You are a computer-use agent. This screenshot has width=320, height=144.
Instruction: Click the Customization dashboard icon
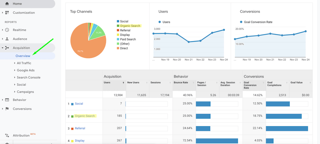[x=7, y=13]
